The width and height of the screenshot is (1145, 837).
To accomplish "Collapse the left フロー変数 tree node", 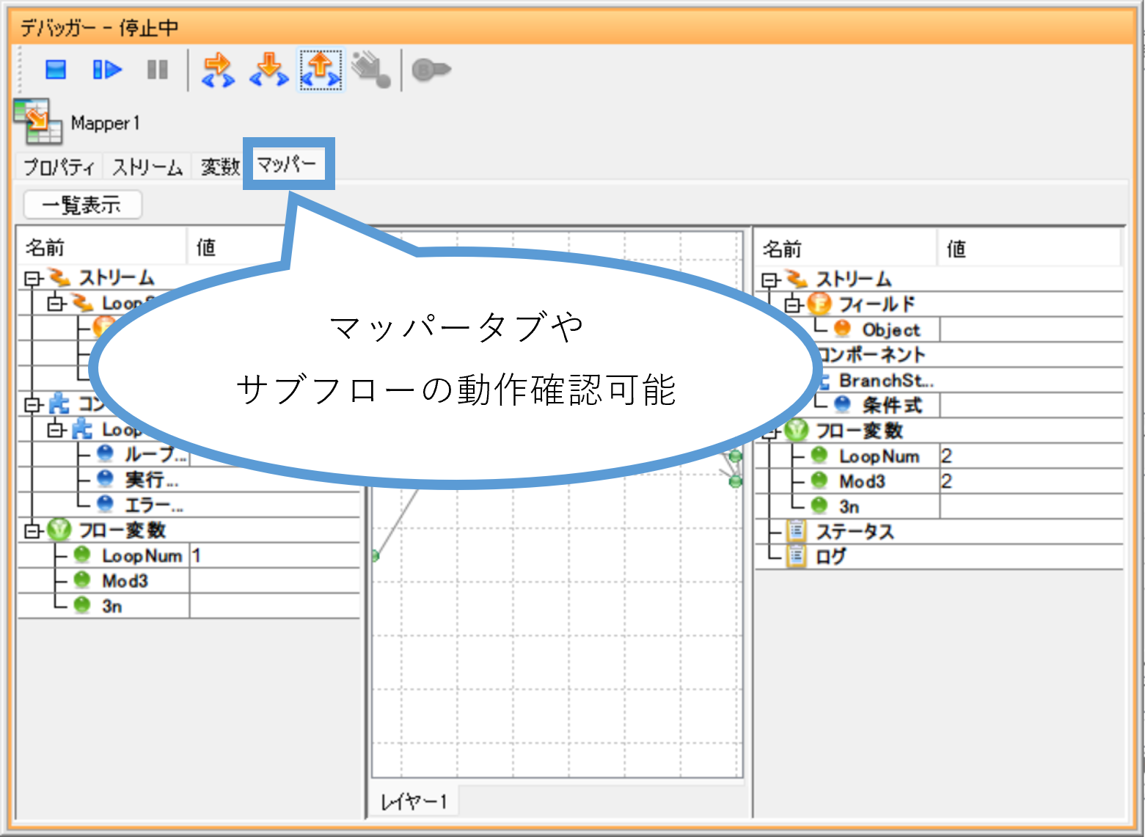I will click(32, 530).
